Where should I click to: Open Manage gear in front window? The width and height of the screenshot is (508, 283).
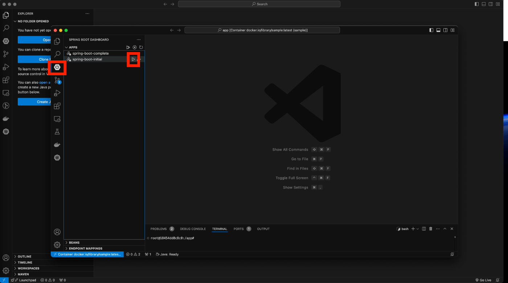[57, 245]
